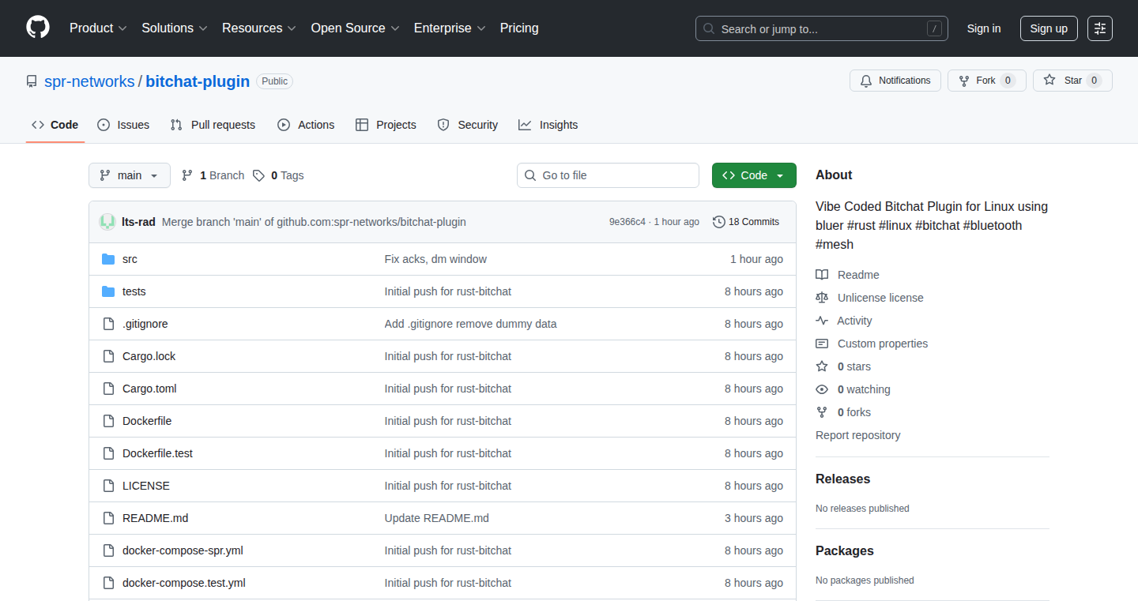Screen dimensions: 1138x601
Task: Switch to the Projects tab
Action: coord(386,125)
